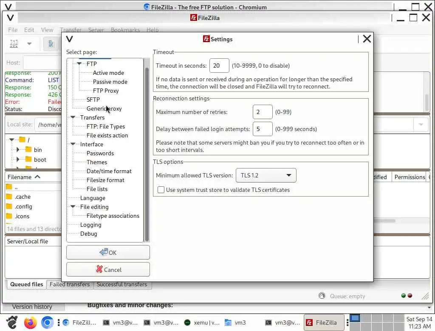
Task: Switch to the Queued files tab
Action: click(x=26, y=284)
